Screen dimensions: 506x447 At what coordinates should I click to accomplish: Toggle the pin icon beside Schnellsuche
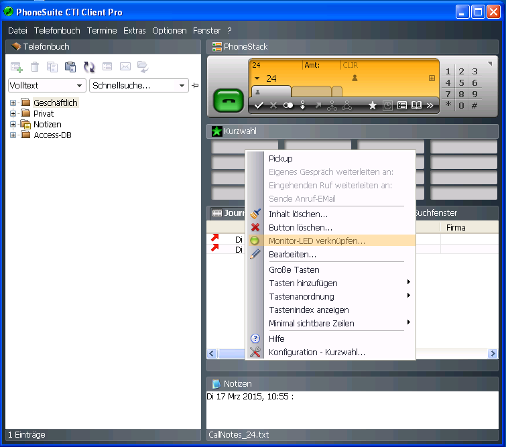click(x=195, y=86)
